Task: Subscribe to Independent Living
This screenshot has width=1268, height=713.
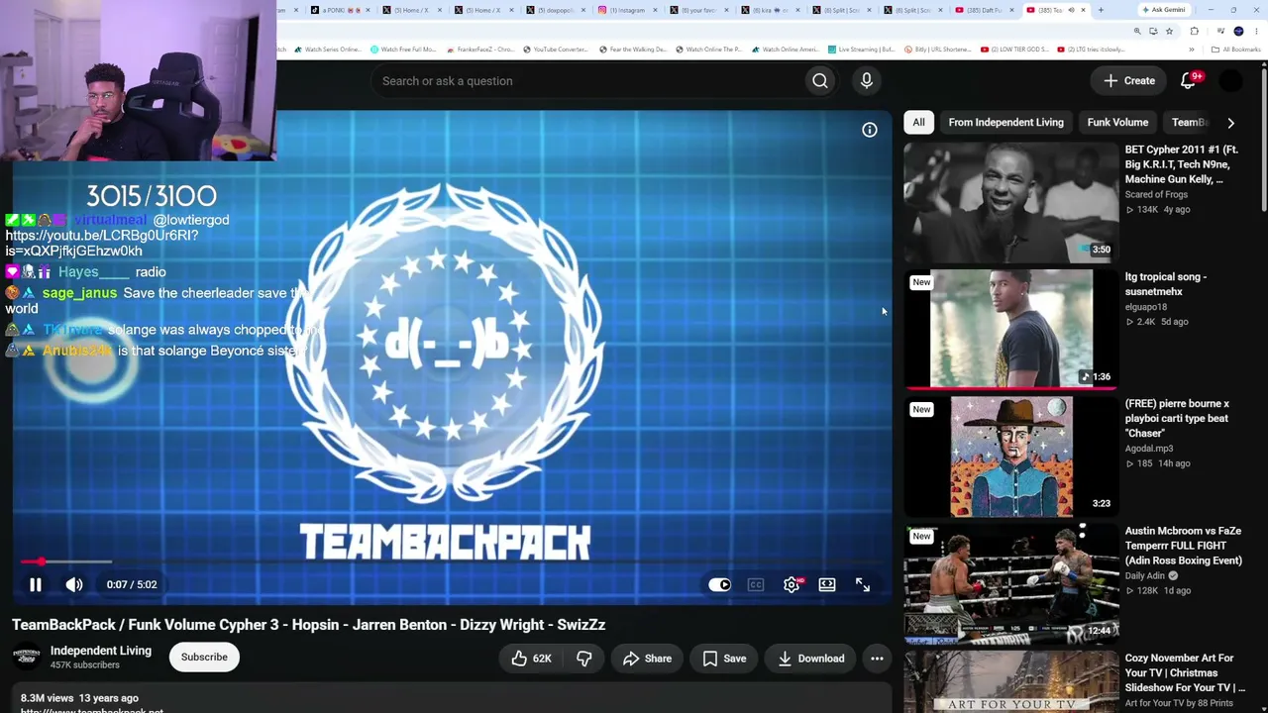Action: pos(204,657)
